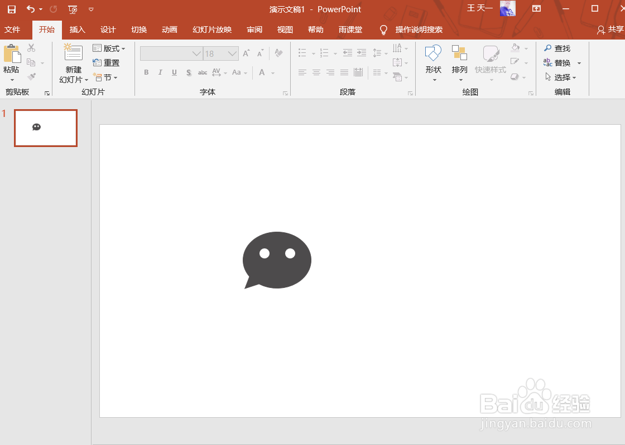Click Decrease Font Size icon
625x445 pixels.
coord(260,53)
